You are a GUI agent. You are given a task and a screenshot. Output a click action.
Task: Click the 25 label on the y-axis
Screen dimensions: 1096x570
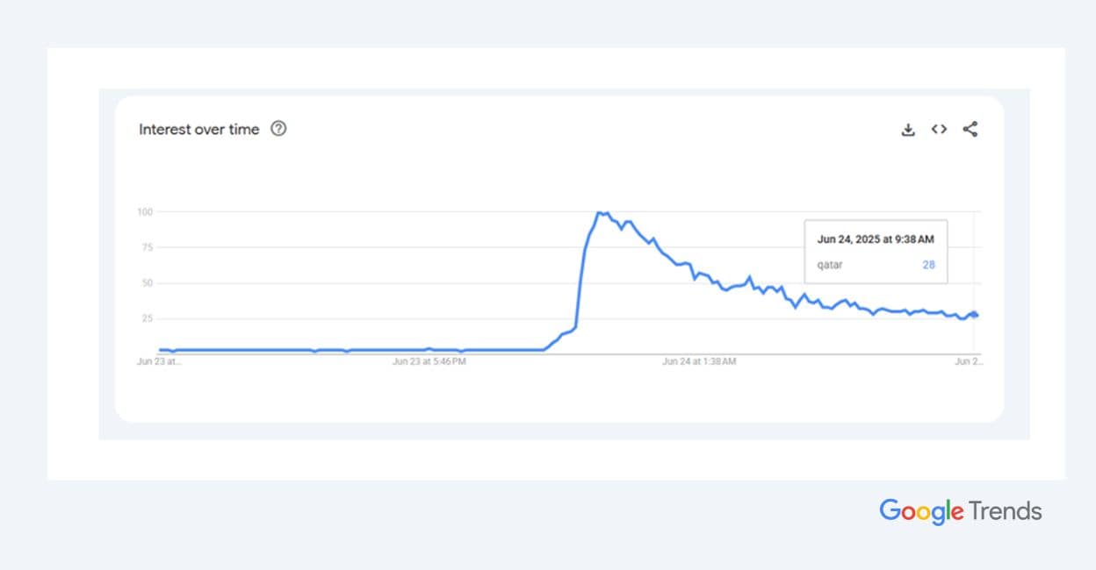tap(148, 318)
